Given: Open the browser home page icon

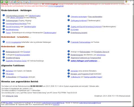Looking at the screenshot, I should pos(18,2).
